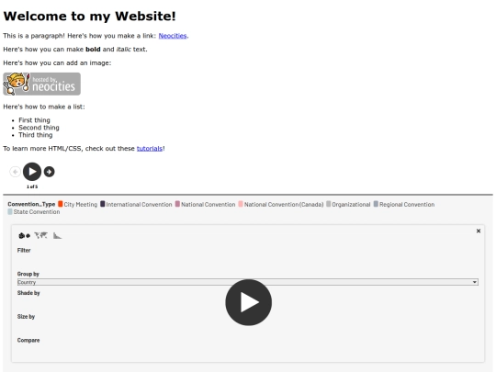Click the '1 of 5' slide counter
The image size is (496, 372).
tap(32, 186)
